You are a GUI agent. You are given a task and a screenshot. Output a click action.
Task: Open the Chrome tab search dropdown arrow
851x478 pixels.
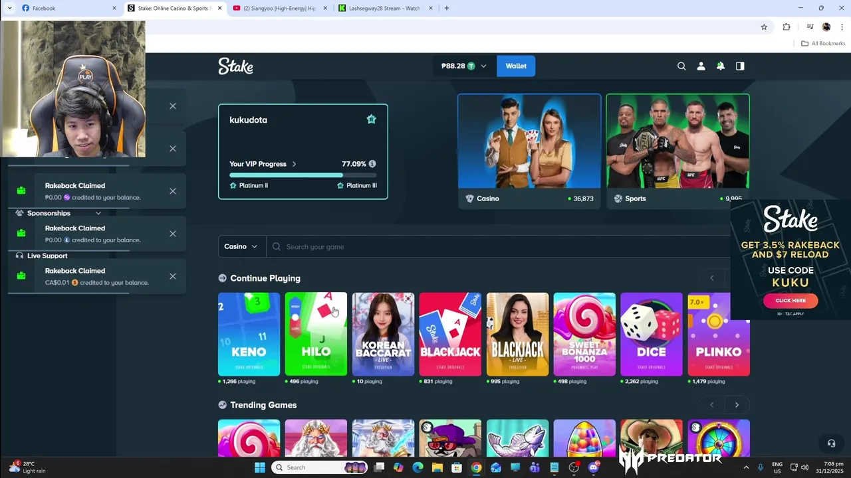(x=9, y=8)
